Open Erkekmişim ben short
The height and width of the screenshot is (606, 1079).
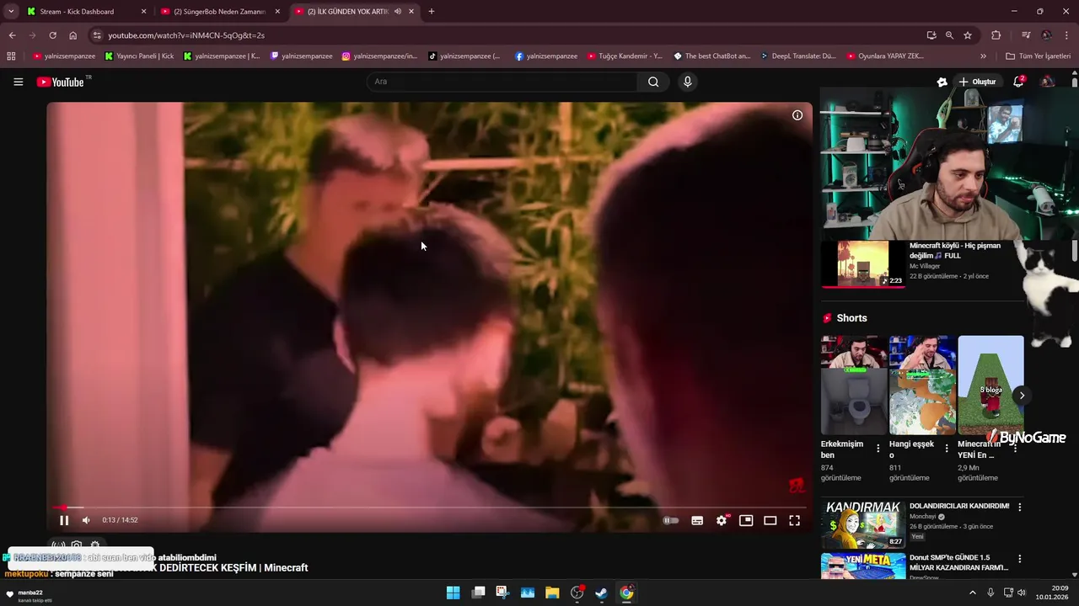[854, 385]
